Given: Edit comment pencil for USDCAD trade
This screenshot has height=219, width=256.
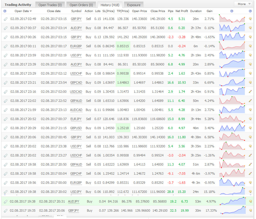Looking at the screenshot, I should [x=250, y=92].
